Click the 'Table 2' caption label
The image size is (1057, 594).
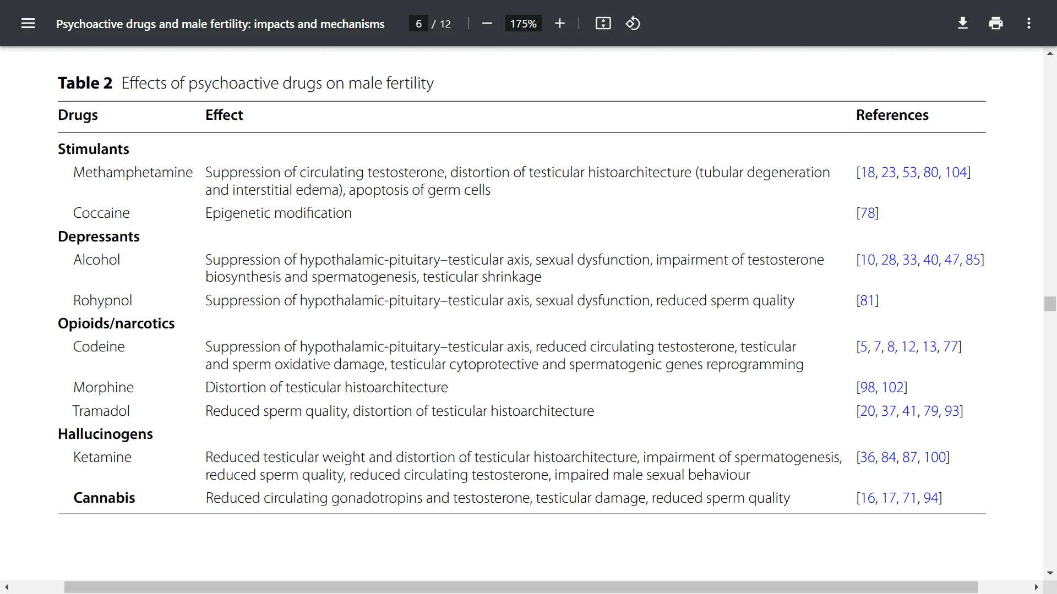(85, 83)
